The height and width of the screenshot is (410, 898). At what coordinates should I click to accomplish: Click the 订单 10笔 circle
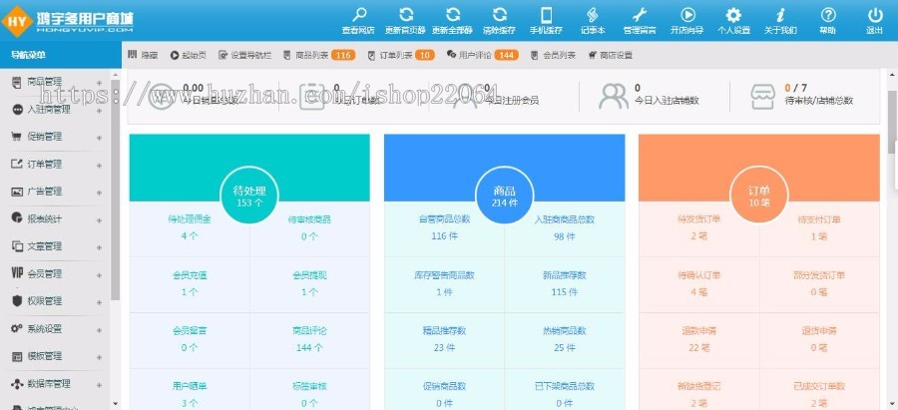click(x=759, y=196)
